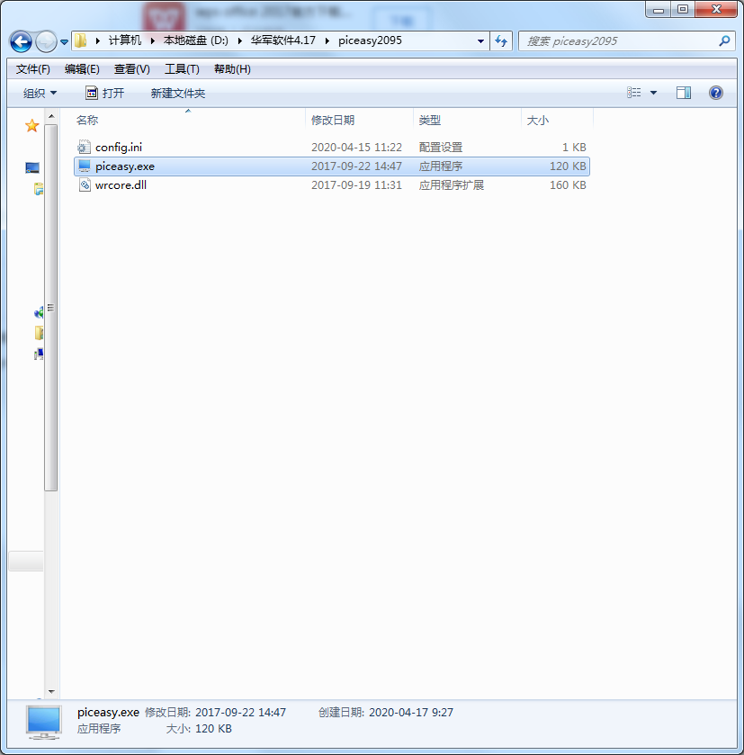Click the network icon in navigation pane

coord(39,355)
